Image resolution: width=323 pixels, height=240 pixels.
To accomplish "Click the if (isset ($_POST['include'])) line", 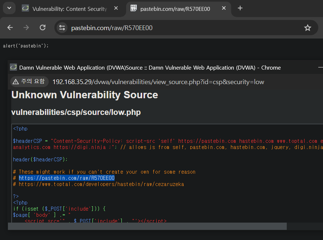I will point(59,209).
